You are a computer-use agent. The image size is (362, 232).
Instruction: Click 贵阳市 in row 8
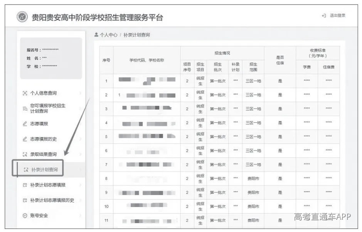click(253, 179)
